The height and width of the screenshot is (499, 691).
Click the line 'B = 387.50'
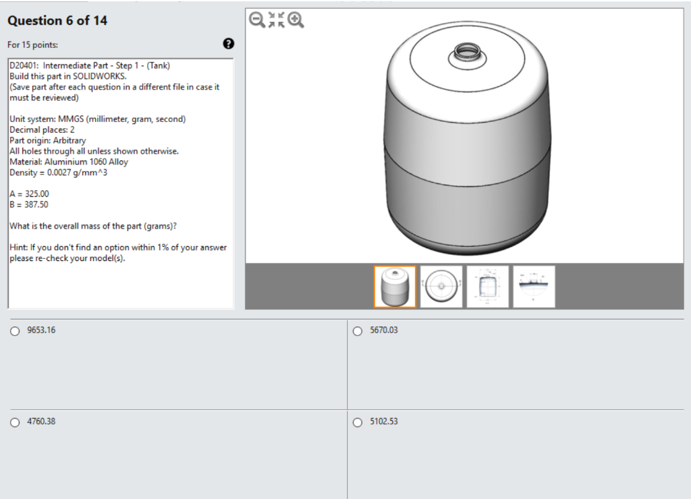[x=29, y=204]
